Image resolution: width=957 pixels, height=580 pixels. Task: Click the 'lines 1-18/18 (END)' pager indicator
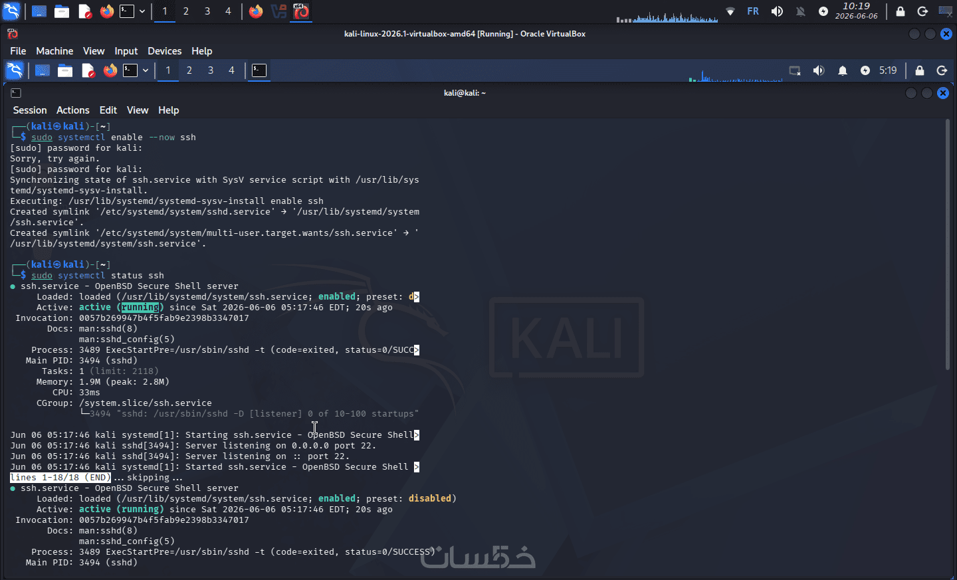pyautogui.click(x=60, y=478)
